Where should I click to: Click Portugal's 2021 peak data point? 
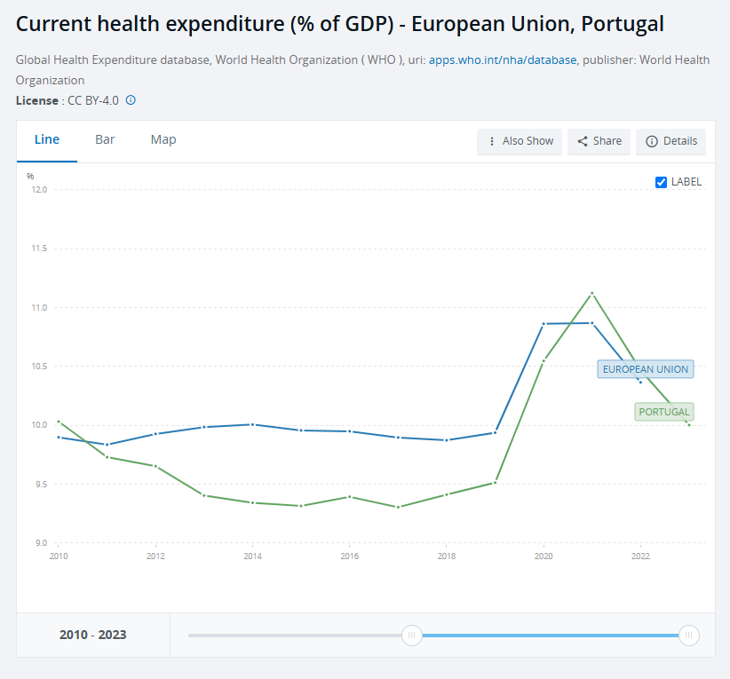pyautogui.click(x=591, y=293)
